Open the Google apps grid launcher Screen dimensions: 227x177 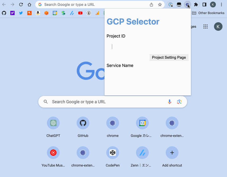(x=206, y=26)
